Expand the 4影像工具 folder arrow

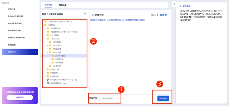point(45,70)
